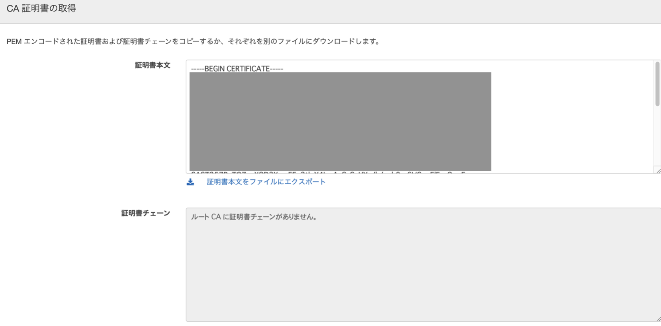Click the CA 証明書の取得 heading
The image size is (661, 326).
[x=41, y=8]
